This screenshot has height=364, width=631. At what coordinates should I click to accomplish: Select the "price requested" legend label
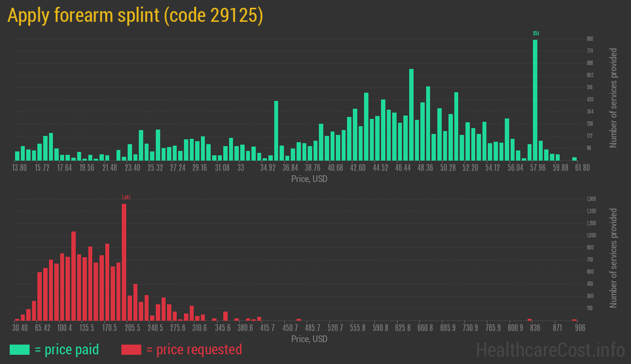pos(194,349)
